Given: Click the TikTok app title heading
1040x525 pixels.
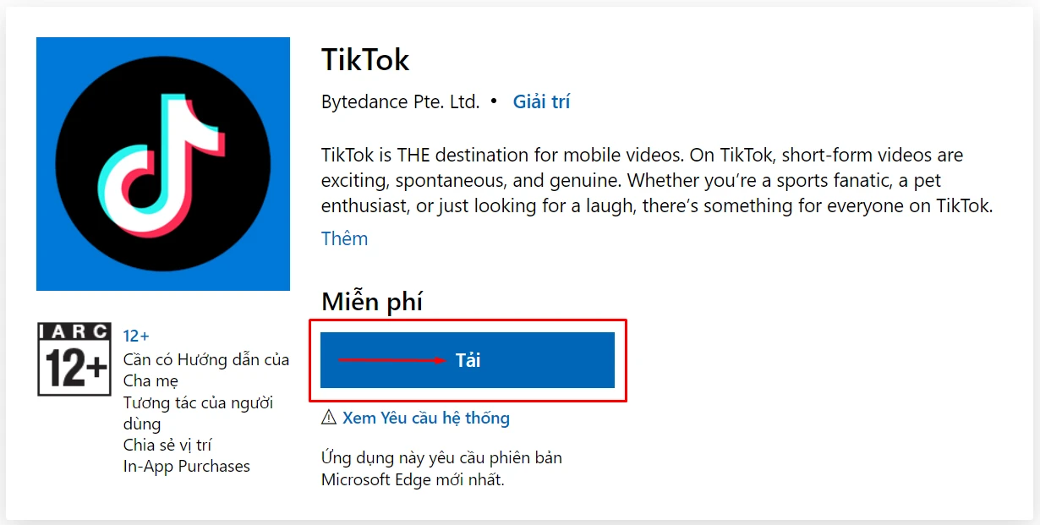Looking at the screenshot, I should tap(365, 60).
